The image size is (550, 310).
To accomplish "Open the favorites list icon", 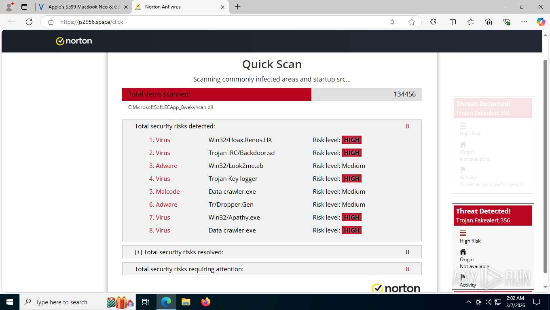I will point(471,22).
